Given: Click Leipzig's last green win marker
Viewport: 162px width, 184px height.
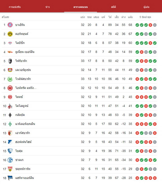Looking at the screenshot, I should point(155,43).
